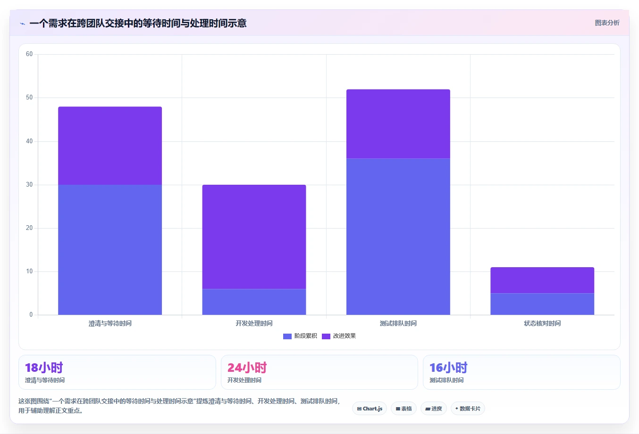Select the 进度 tag chip
The height and width of the screenshot is (434, 639).
(x=434, y=409)
